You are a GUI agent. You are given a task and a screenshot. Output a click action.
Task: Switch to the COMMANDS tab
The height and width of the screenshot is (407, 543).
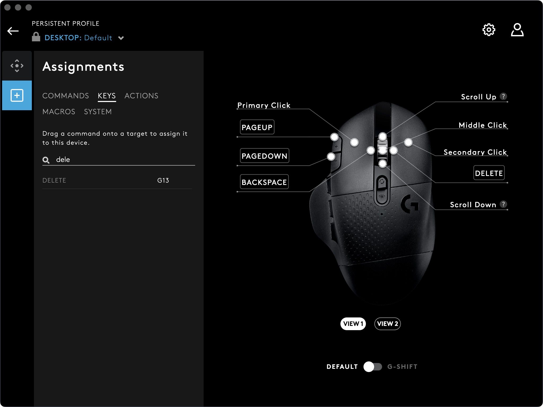tap(65, 96)
